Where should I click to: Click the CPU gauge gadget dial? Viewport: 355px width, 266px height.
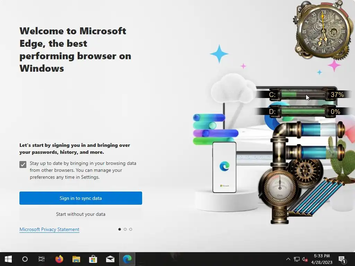pos(280,187)
